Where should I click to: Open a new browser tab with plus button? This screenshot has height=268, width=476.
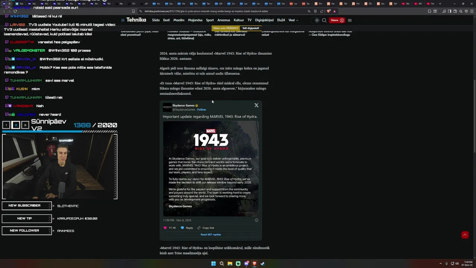click(x=440, y=4)
